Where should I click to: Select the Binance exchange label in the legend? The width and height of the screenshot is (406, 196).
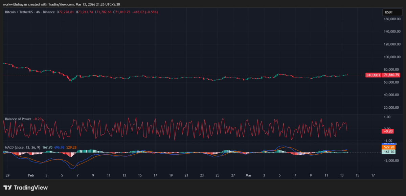click(49, 12)
